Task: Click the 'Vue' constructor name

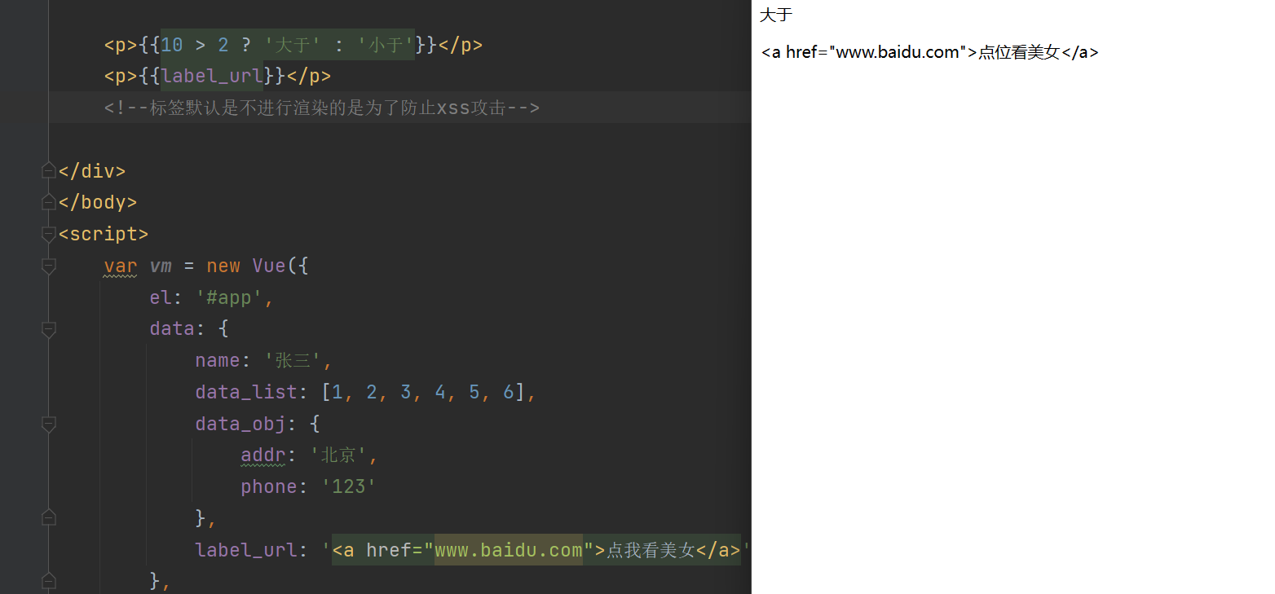Action: 269,266
